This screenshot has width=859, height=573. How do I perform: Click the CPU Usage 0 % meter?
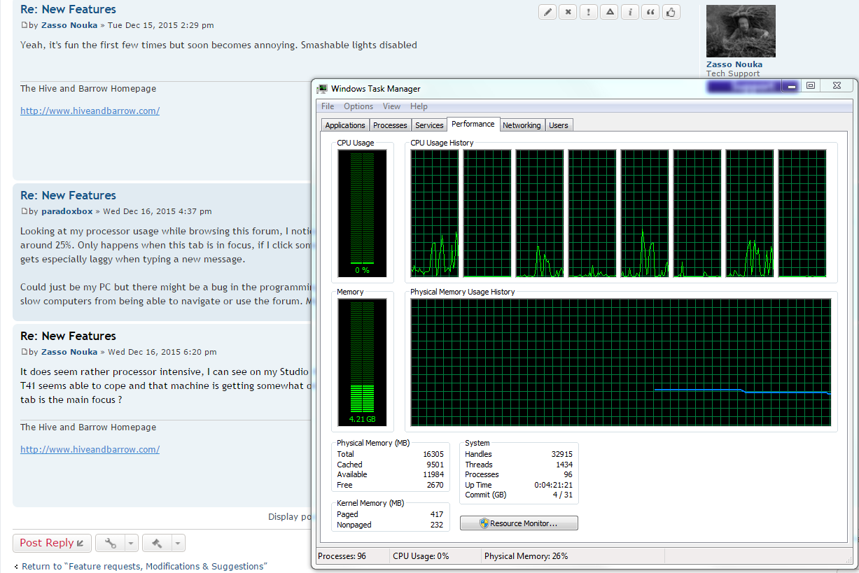pyautogui.click(x=362, y=213)
